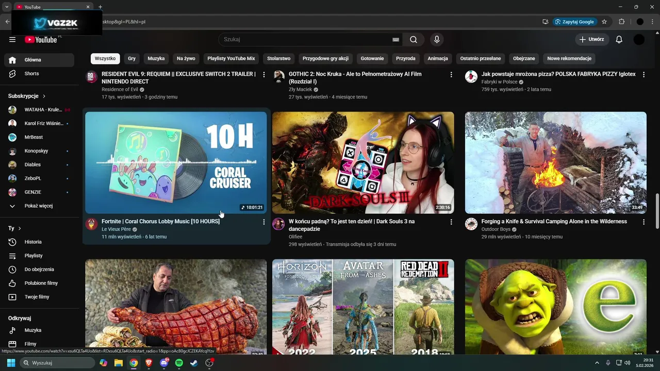Open File Explorer from the taskbar
Screen dimensions: 660x371
(118, 363)
